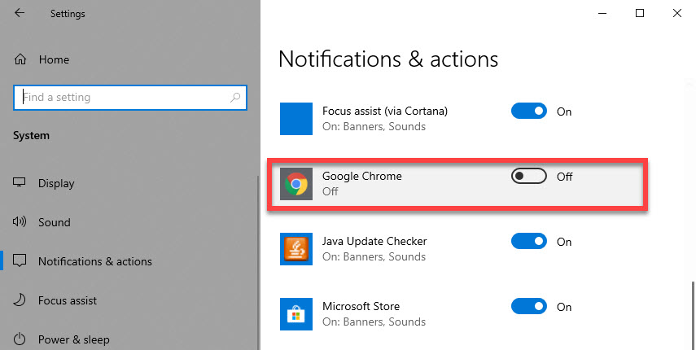Click the Google Chrome app icon
Screen dimensions: 696x350
[x=296, y=184]
